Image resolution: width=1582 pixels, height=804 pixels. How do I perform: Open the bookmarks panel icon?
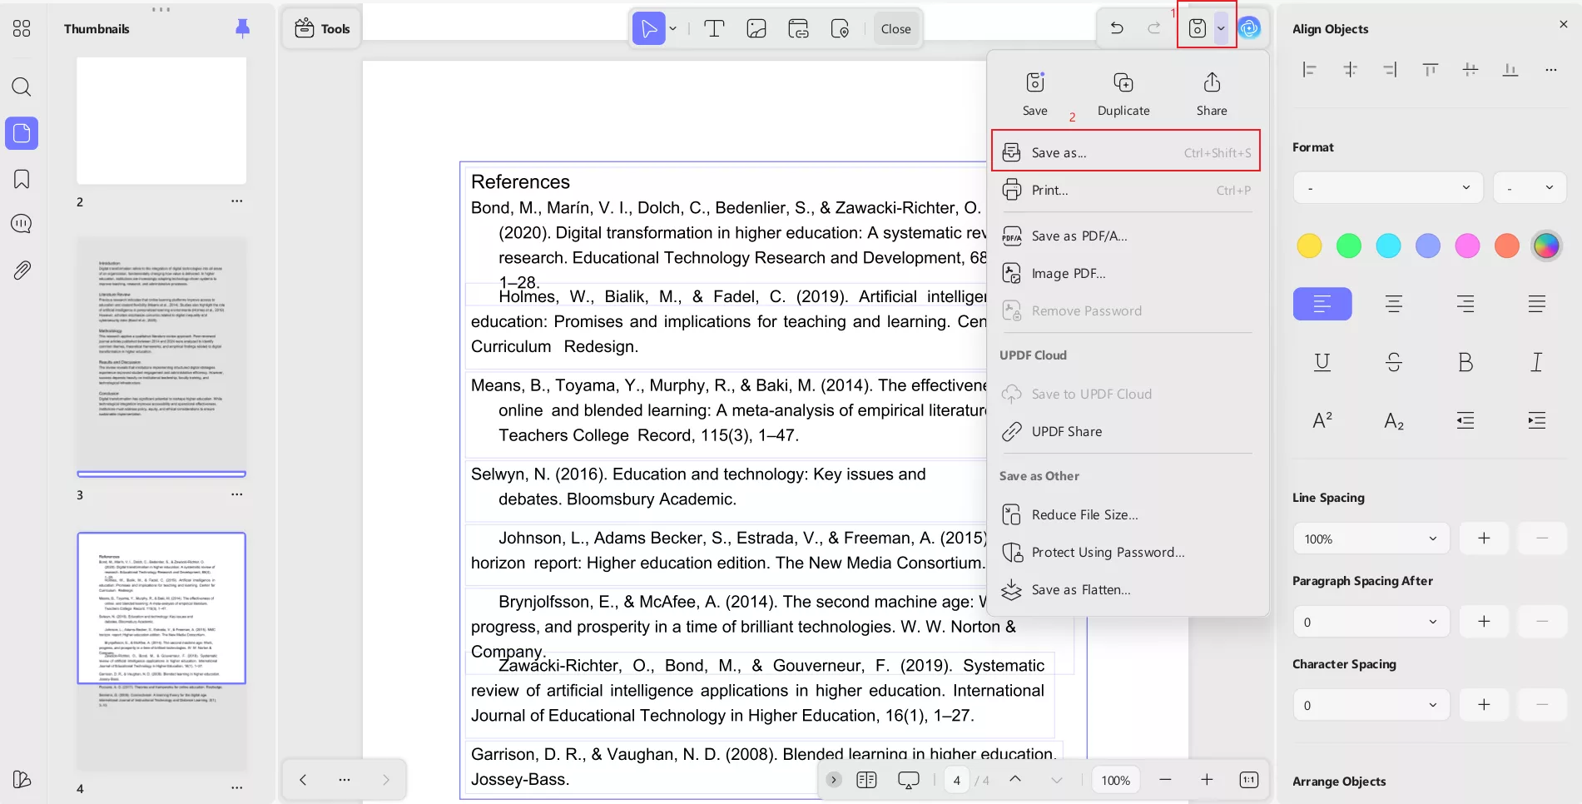point(22,179)
